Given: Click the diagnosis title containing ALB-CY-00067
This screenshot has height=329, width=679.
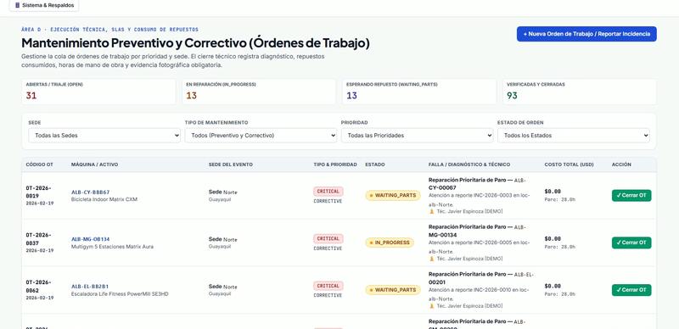Looking at the screenshot, I should 477,183.
